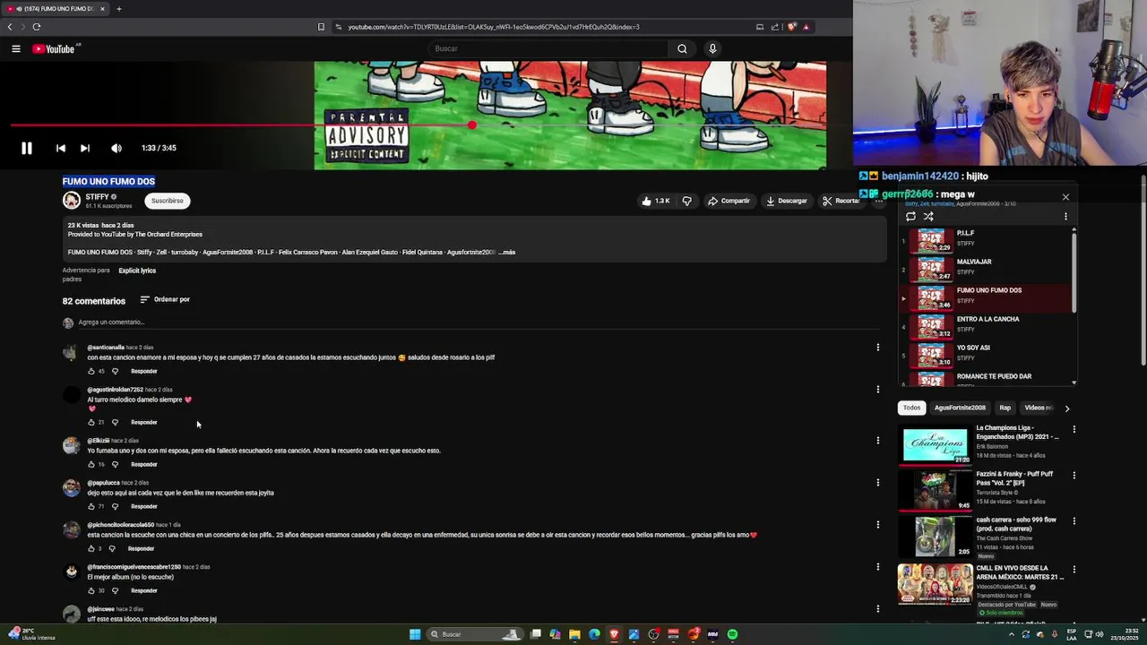The width and height of the screenshot is (1147, 645).
Task: Like @agustinlroldan7252's comment
Action: 91,422
